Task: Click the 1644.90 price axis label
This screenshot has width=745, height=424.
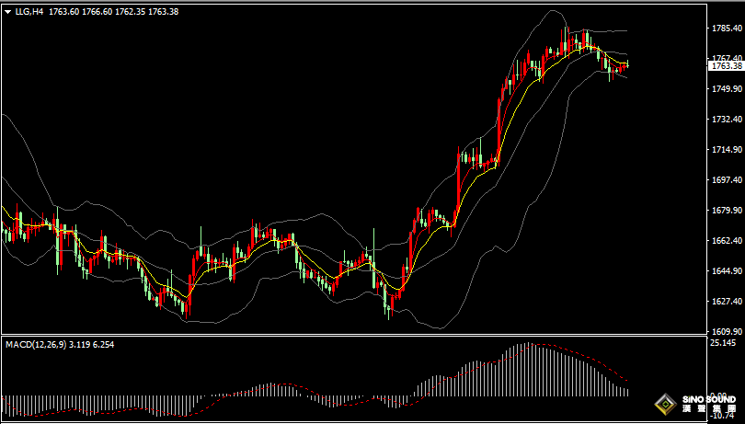Action: coord(727,271)
